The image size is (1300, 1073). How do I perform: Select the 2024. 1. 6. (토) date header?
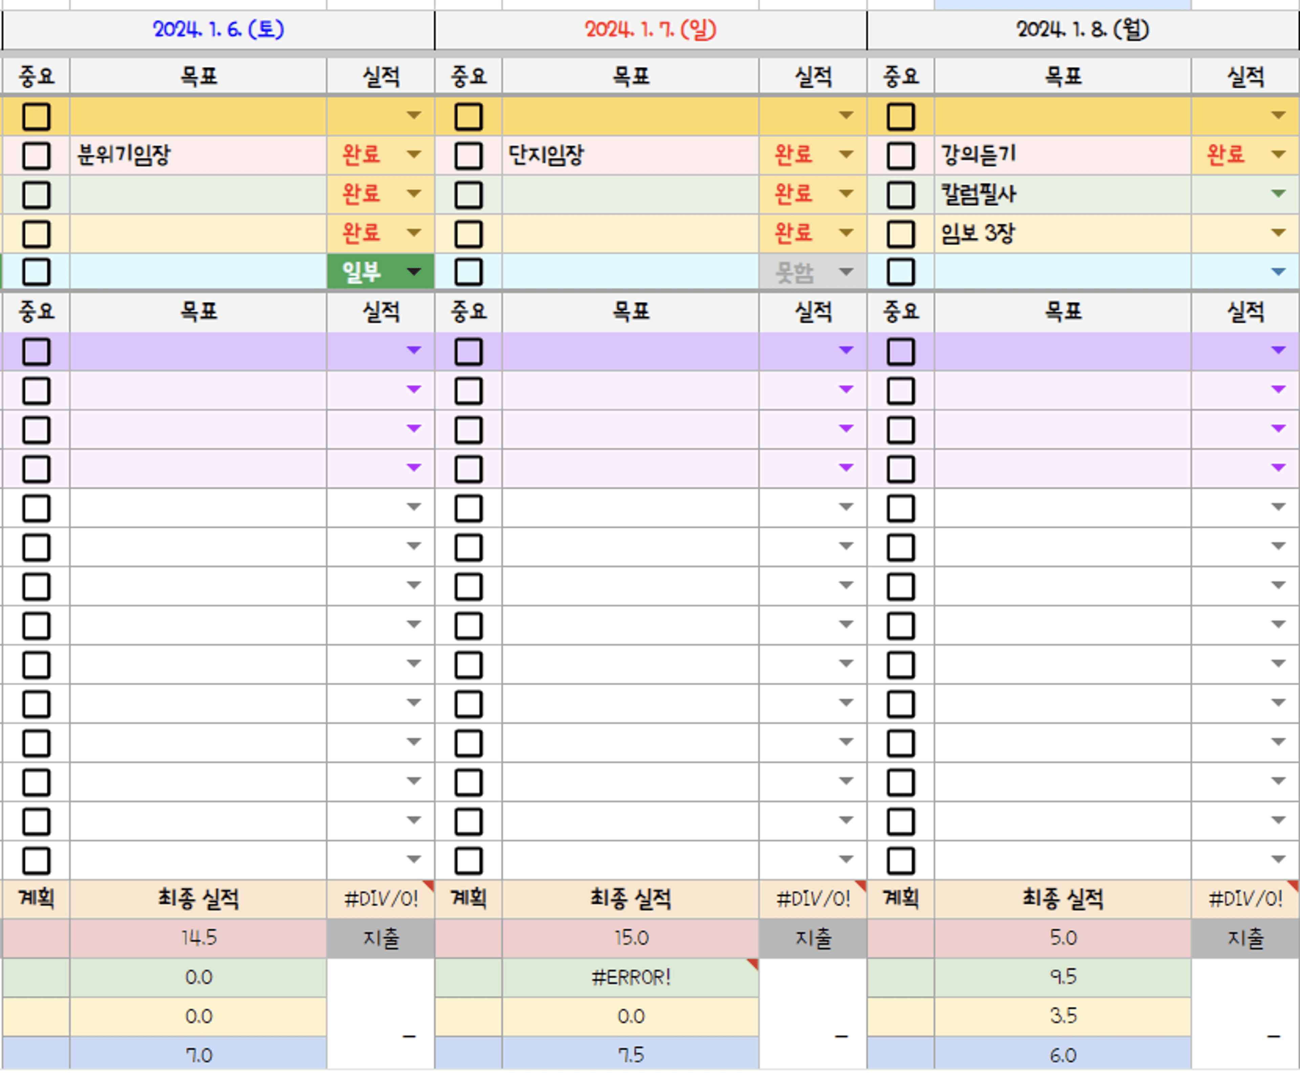218,29
